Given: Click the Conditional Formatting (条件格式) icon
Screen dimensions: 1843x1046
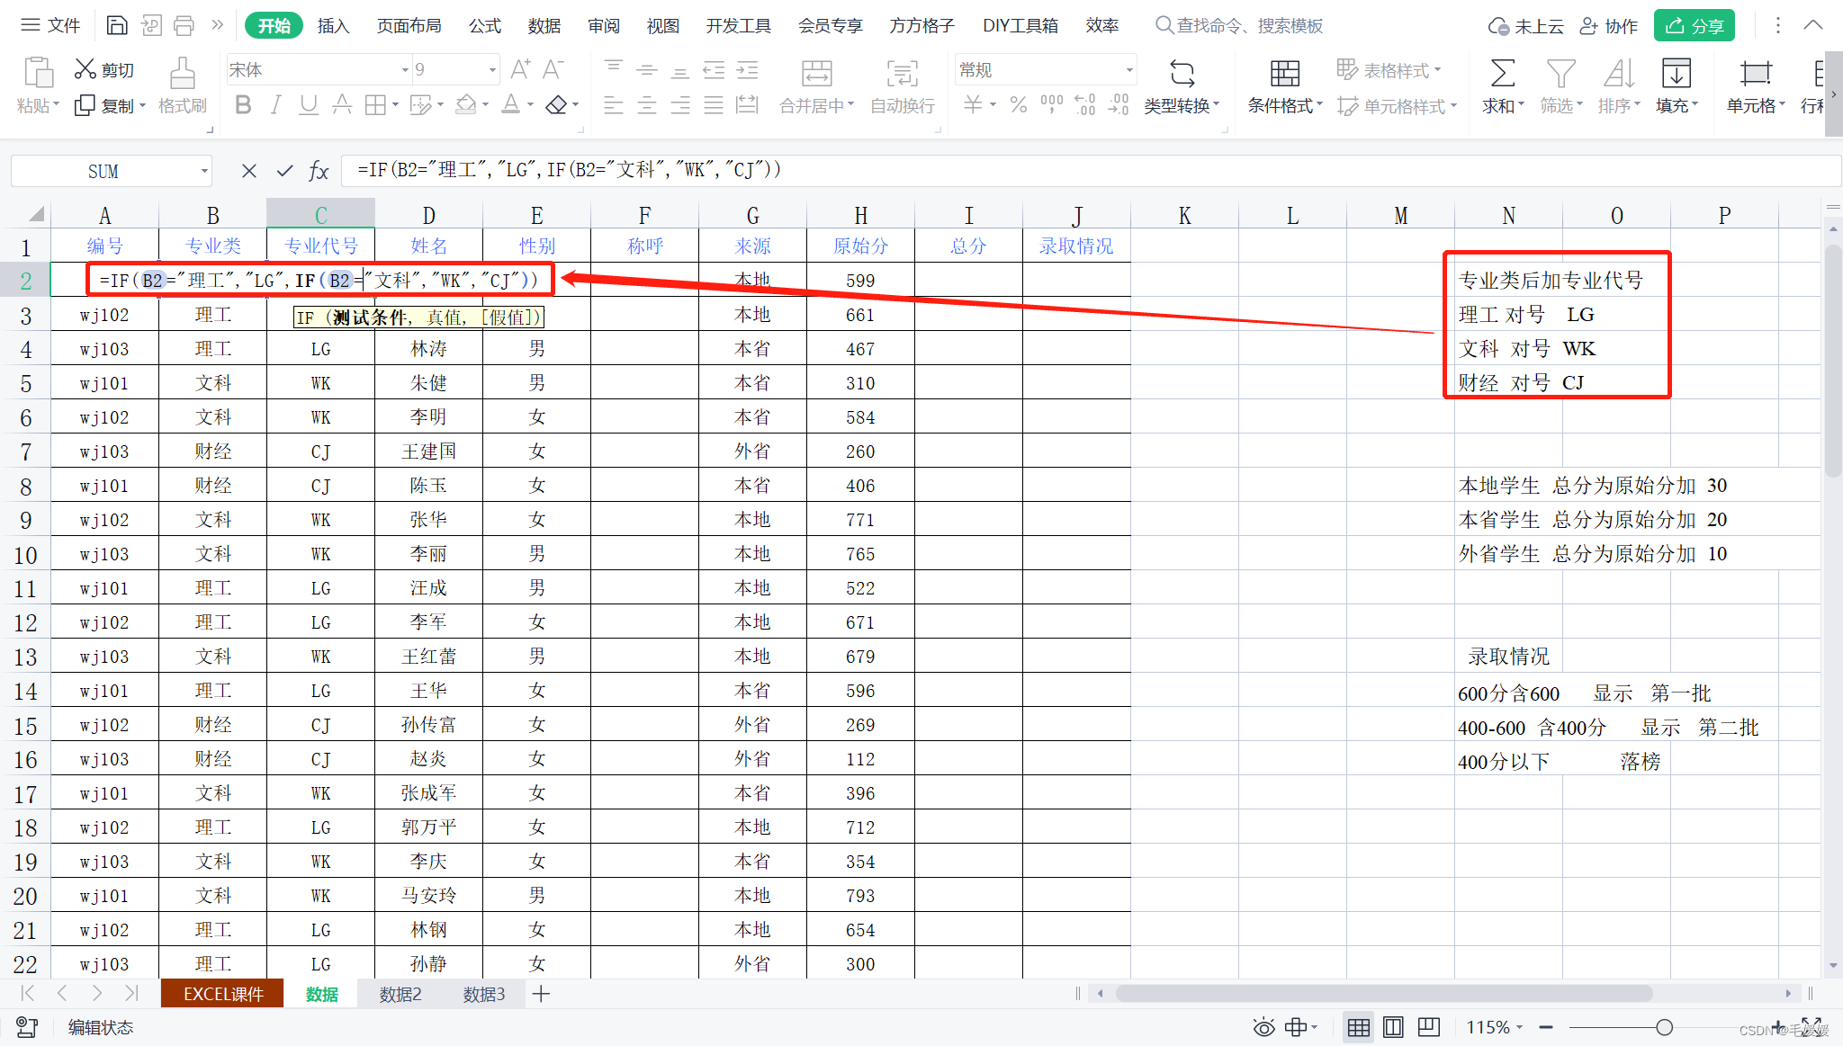Looking at the screenshot, I should point(1284,73).
